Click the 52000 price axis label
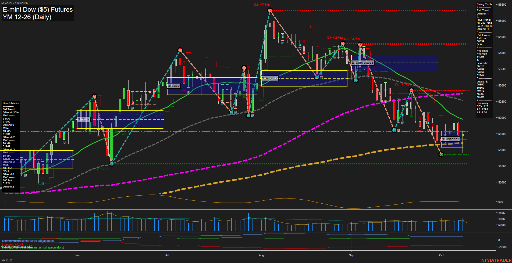Image resolution: width=512 pixels, height=263 pixels. [502, 118]
